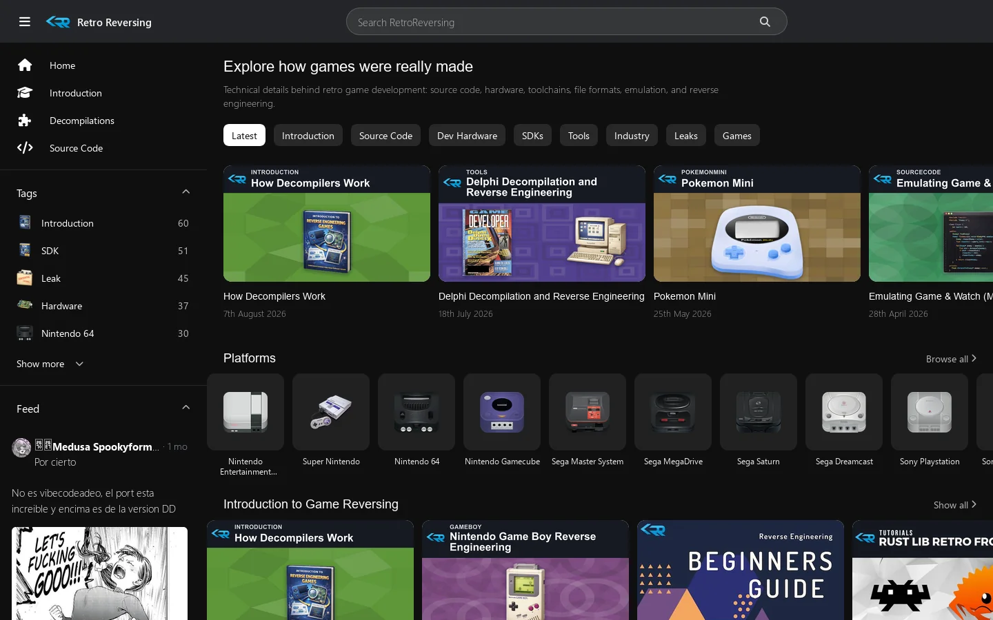Expand Show more tags
Viewport: 993px width, 620px height.
point(50,364)
